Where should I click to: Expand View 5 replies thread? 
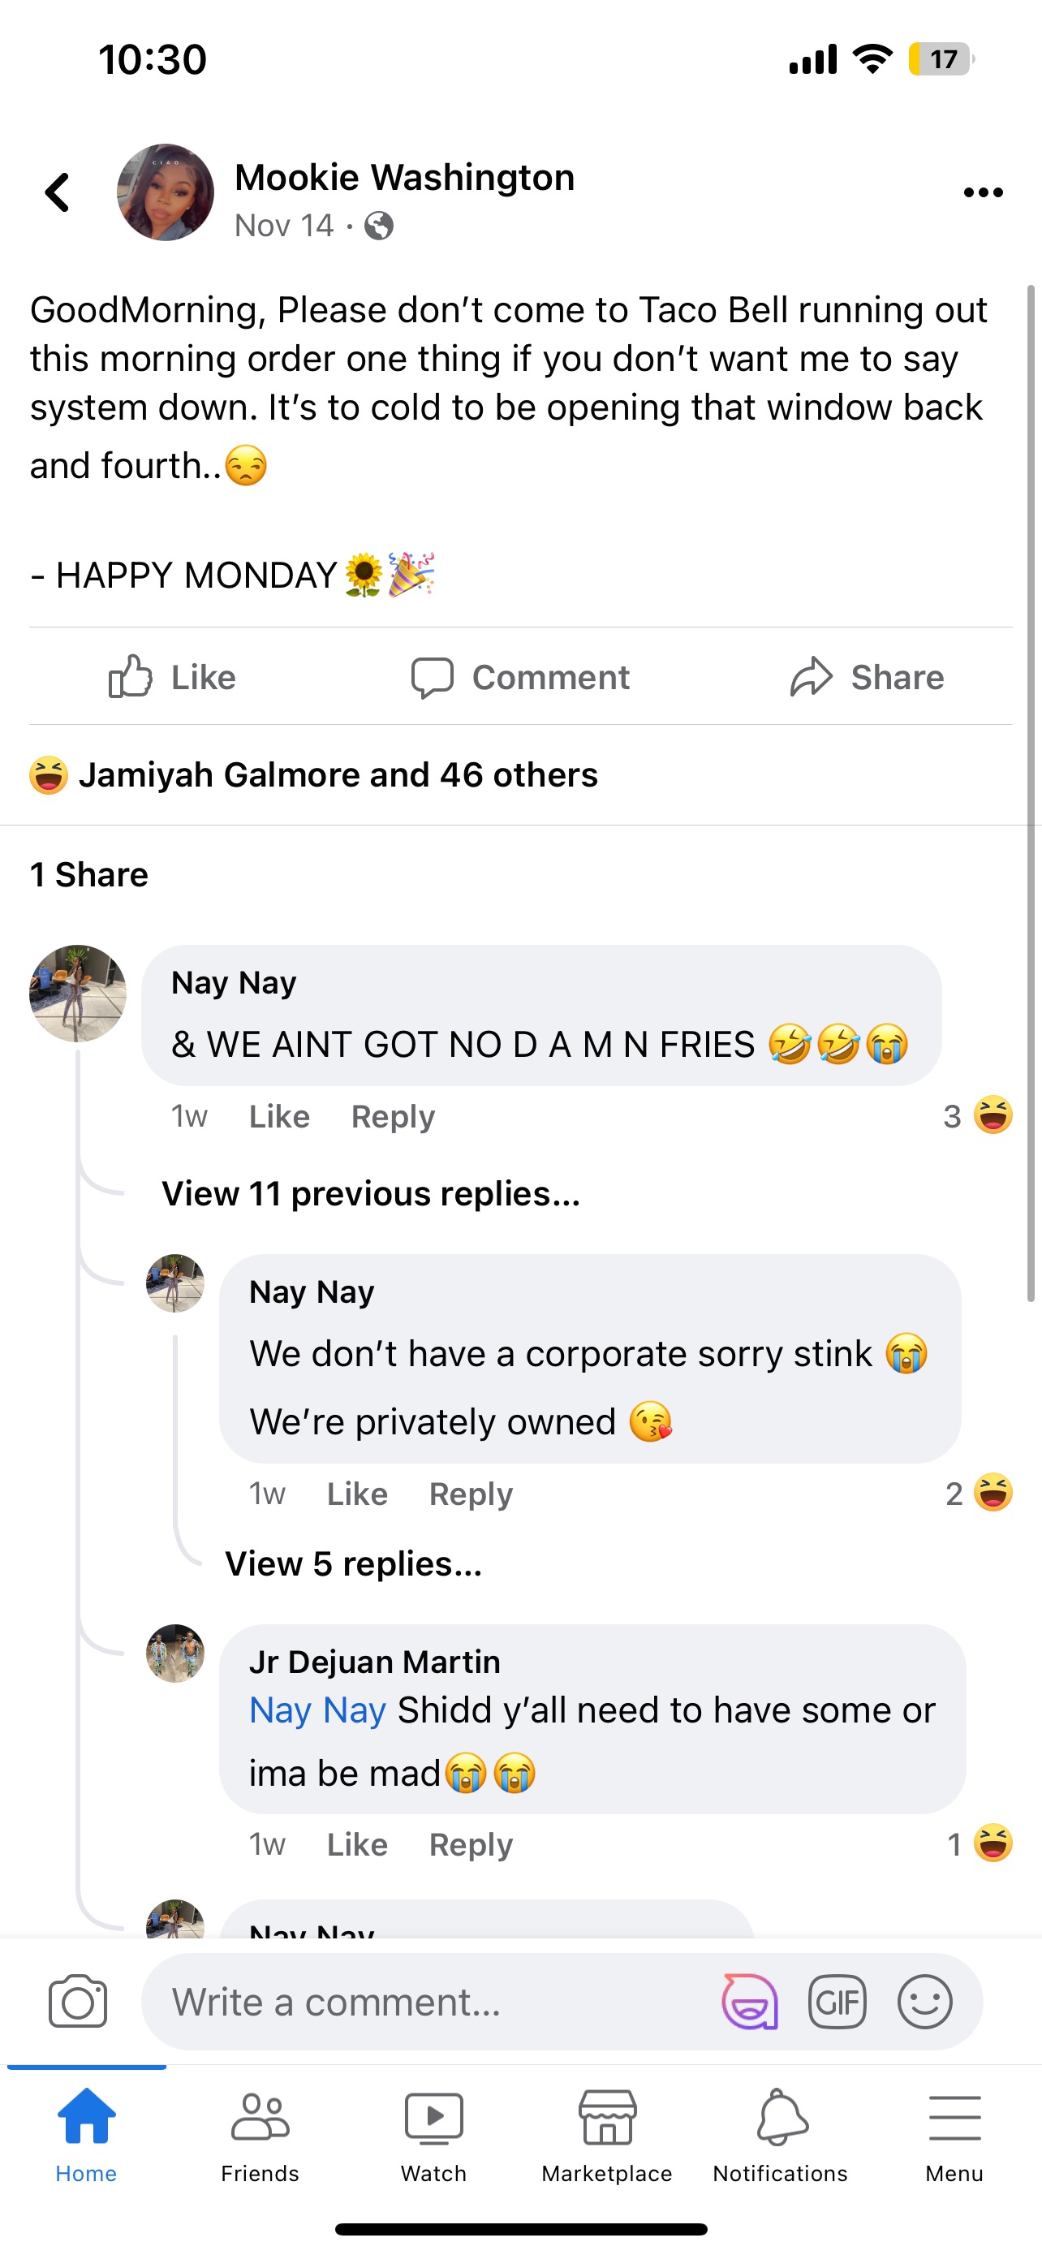click(354, 1563)
